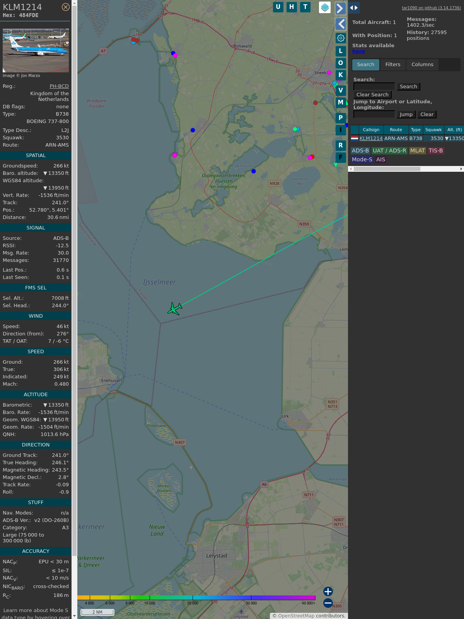Click the altitude color legend bar

tap(196, 598)
